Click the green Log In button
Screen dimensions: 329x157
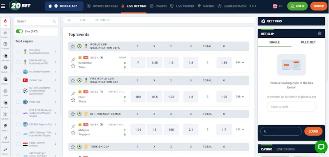click(x=297, y=6)
